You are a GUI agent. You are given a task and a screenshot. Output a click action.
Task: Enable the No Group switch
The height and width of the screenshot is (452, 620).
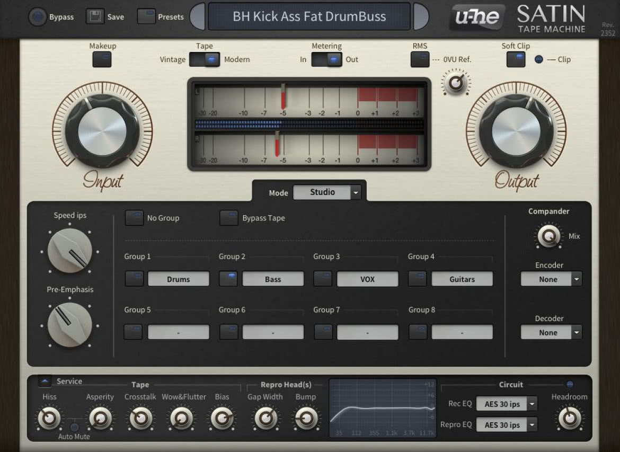point(134,218)
